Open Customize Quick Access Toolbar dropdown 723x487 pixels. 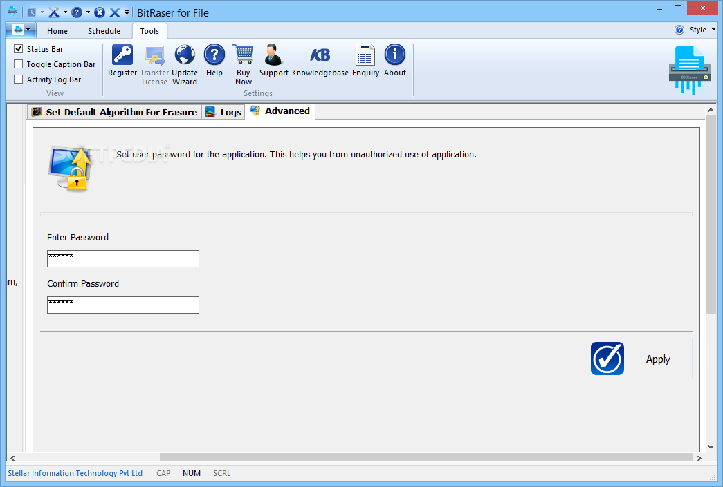tap(127, 12)
